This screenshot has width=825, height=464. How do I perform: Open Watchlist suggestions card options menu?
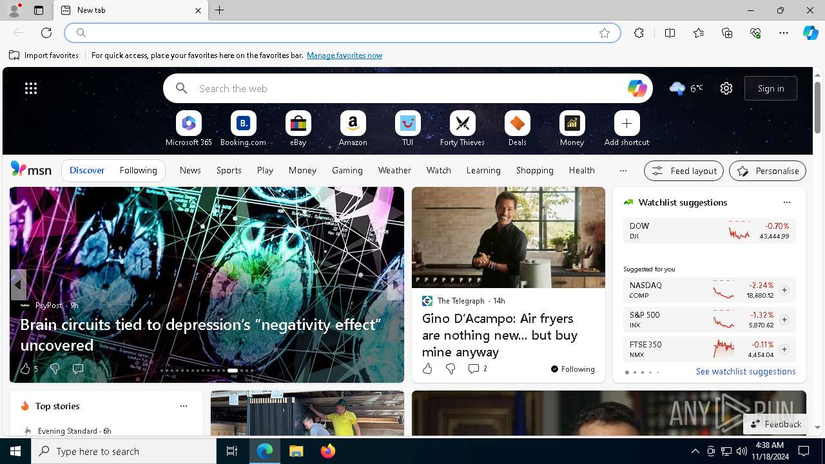coord(786,202)
